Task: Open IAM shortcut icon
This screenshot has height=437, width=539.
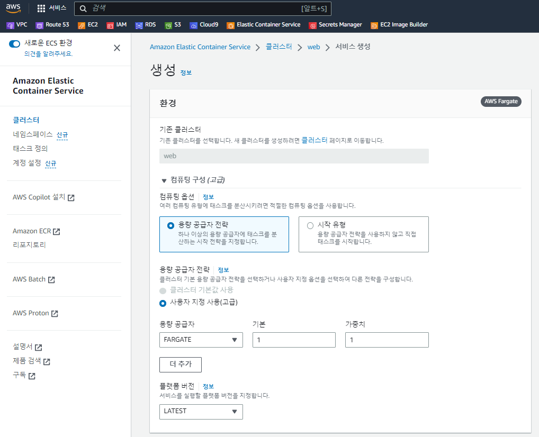Action: coord(110,25)
